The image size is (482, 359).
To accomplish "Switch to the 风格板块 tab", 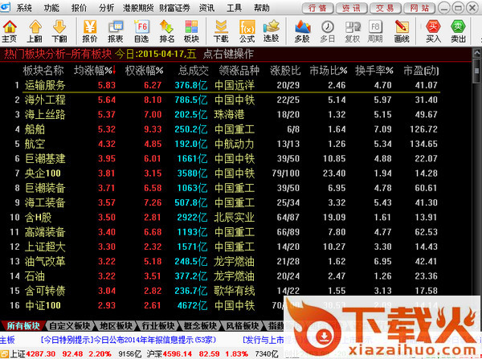I will [x=243, y=325].
